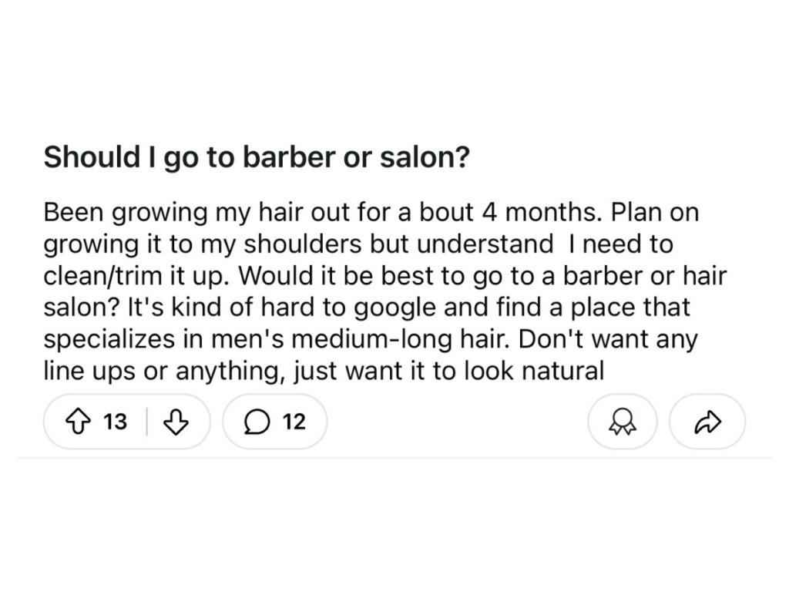Open the title "Should I go to barber or salon?"
Image resolution: width=789 pixels, height=592 pixels.
point(256,158)
